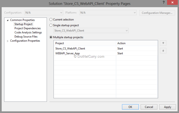
Task: Click the Action column header
Action: click(x=137, y=43)
